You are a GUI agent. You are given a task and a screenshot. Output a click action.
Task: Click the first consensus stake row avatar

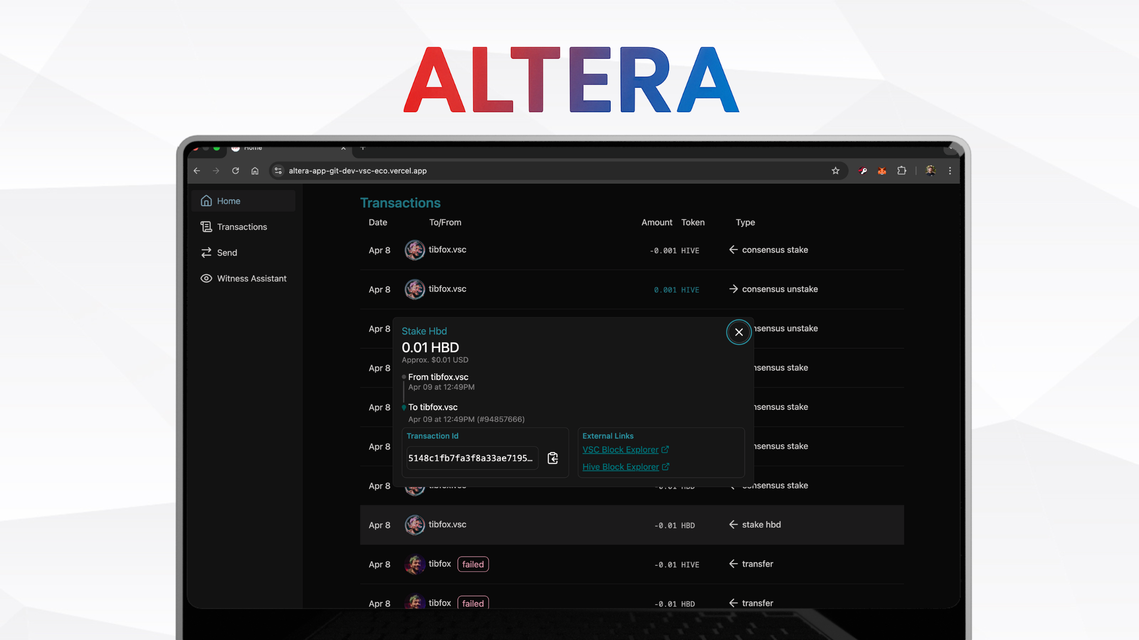click(414, 250)
